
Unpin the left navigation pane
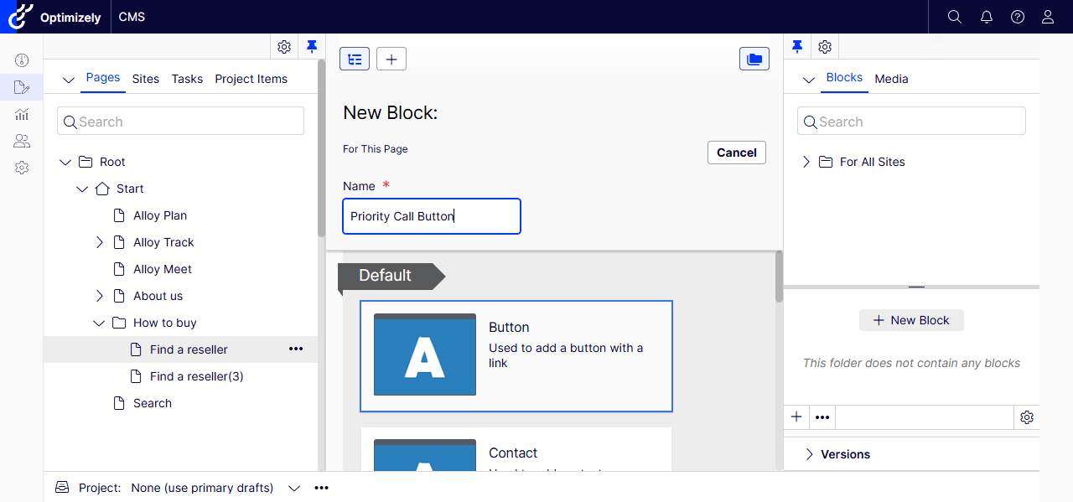tap(312, 47)
